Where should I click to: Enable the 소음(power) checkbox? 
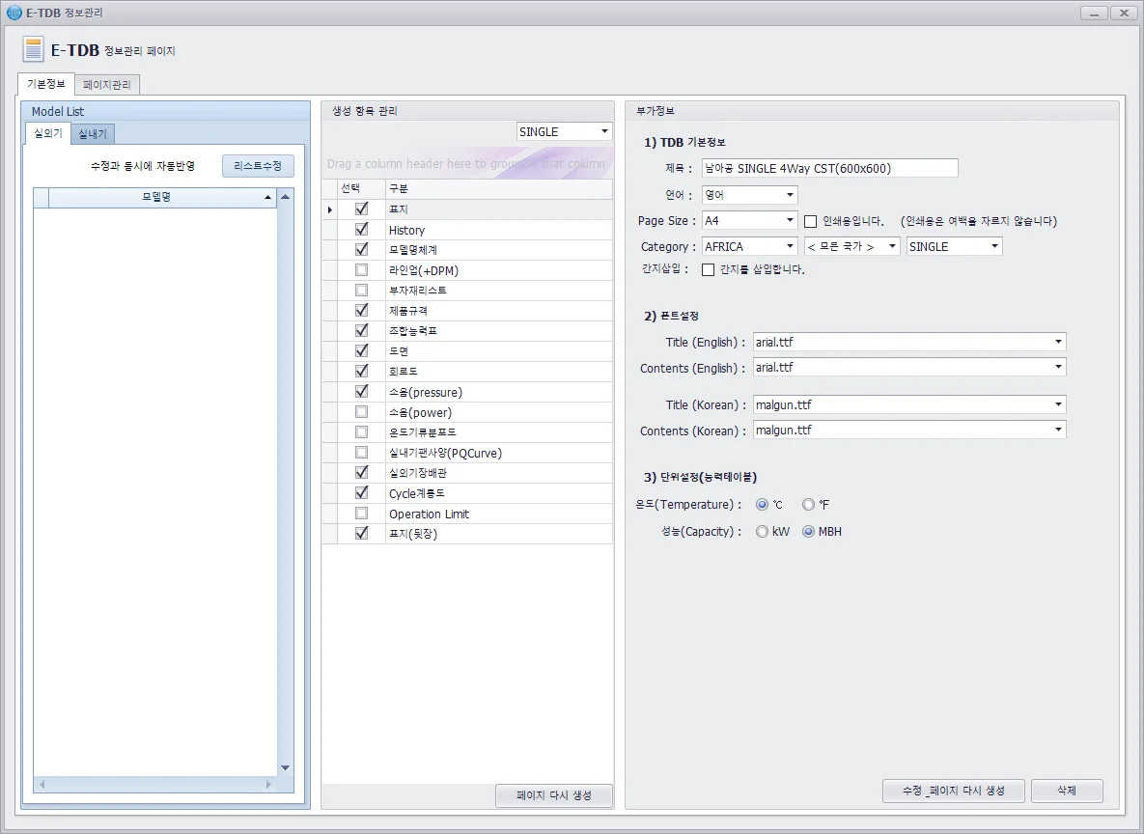361,412
